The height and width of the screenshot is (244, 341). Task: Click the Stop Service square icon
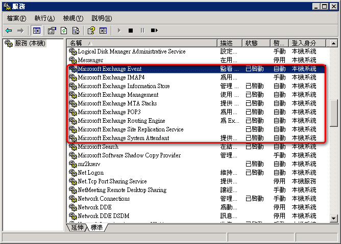[131, 31]
